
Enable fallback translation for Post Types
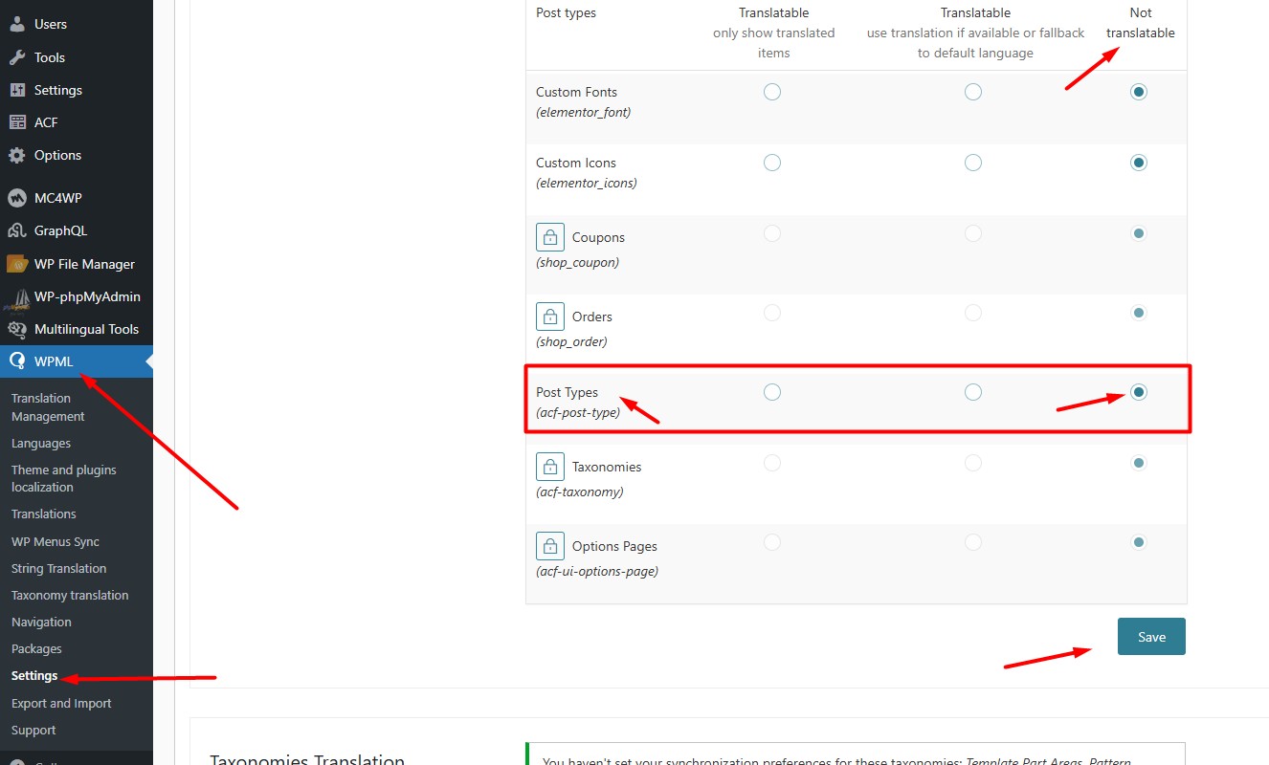tap(973, 391)
